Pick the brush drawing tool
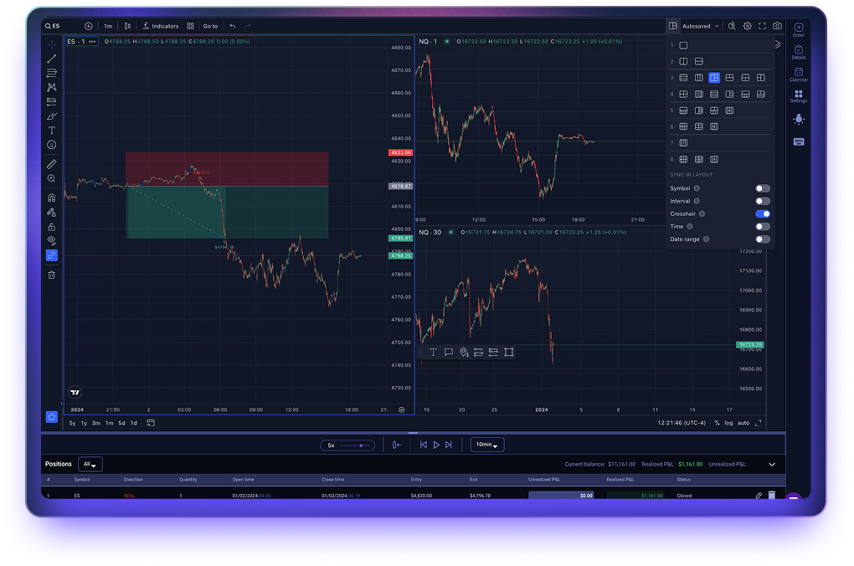Viewport: 854px width, 566px height. coord(52,116)
